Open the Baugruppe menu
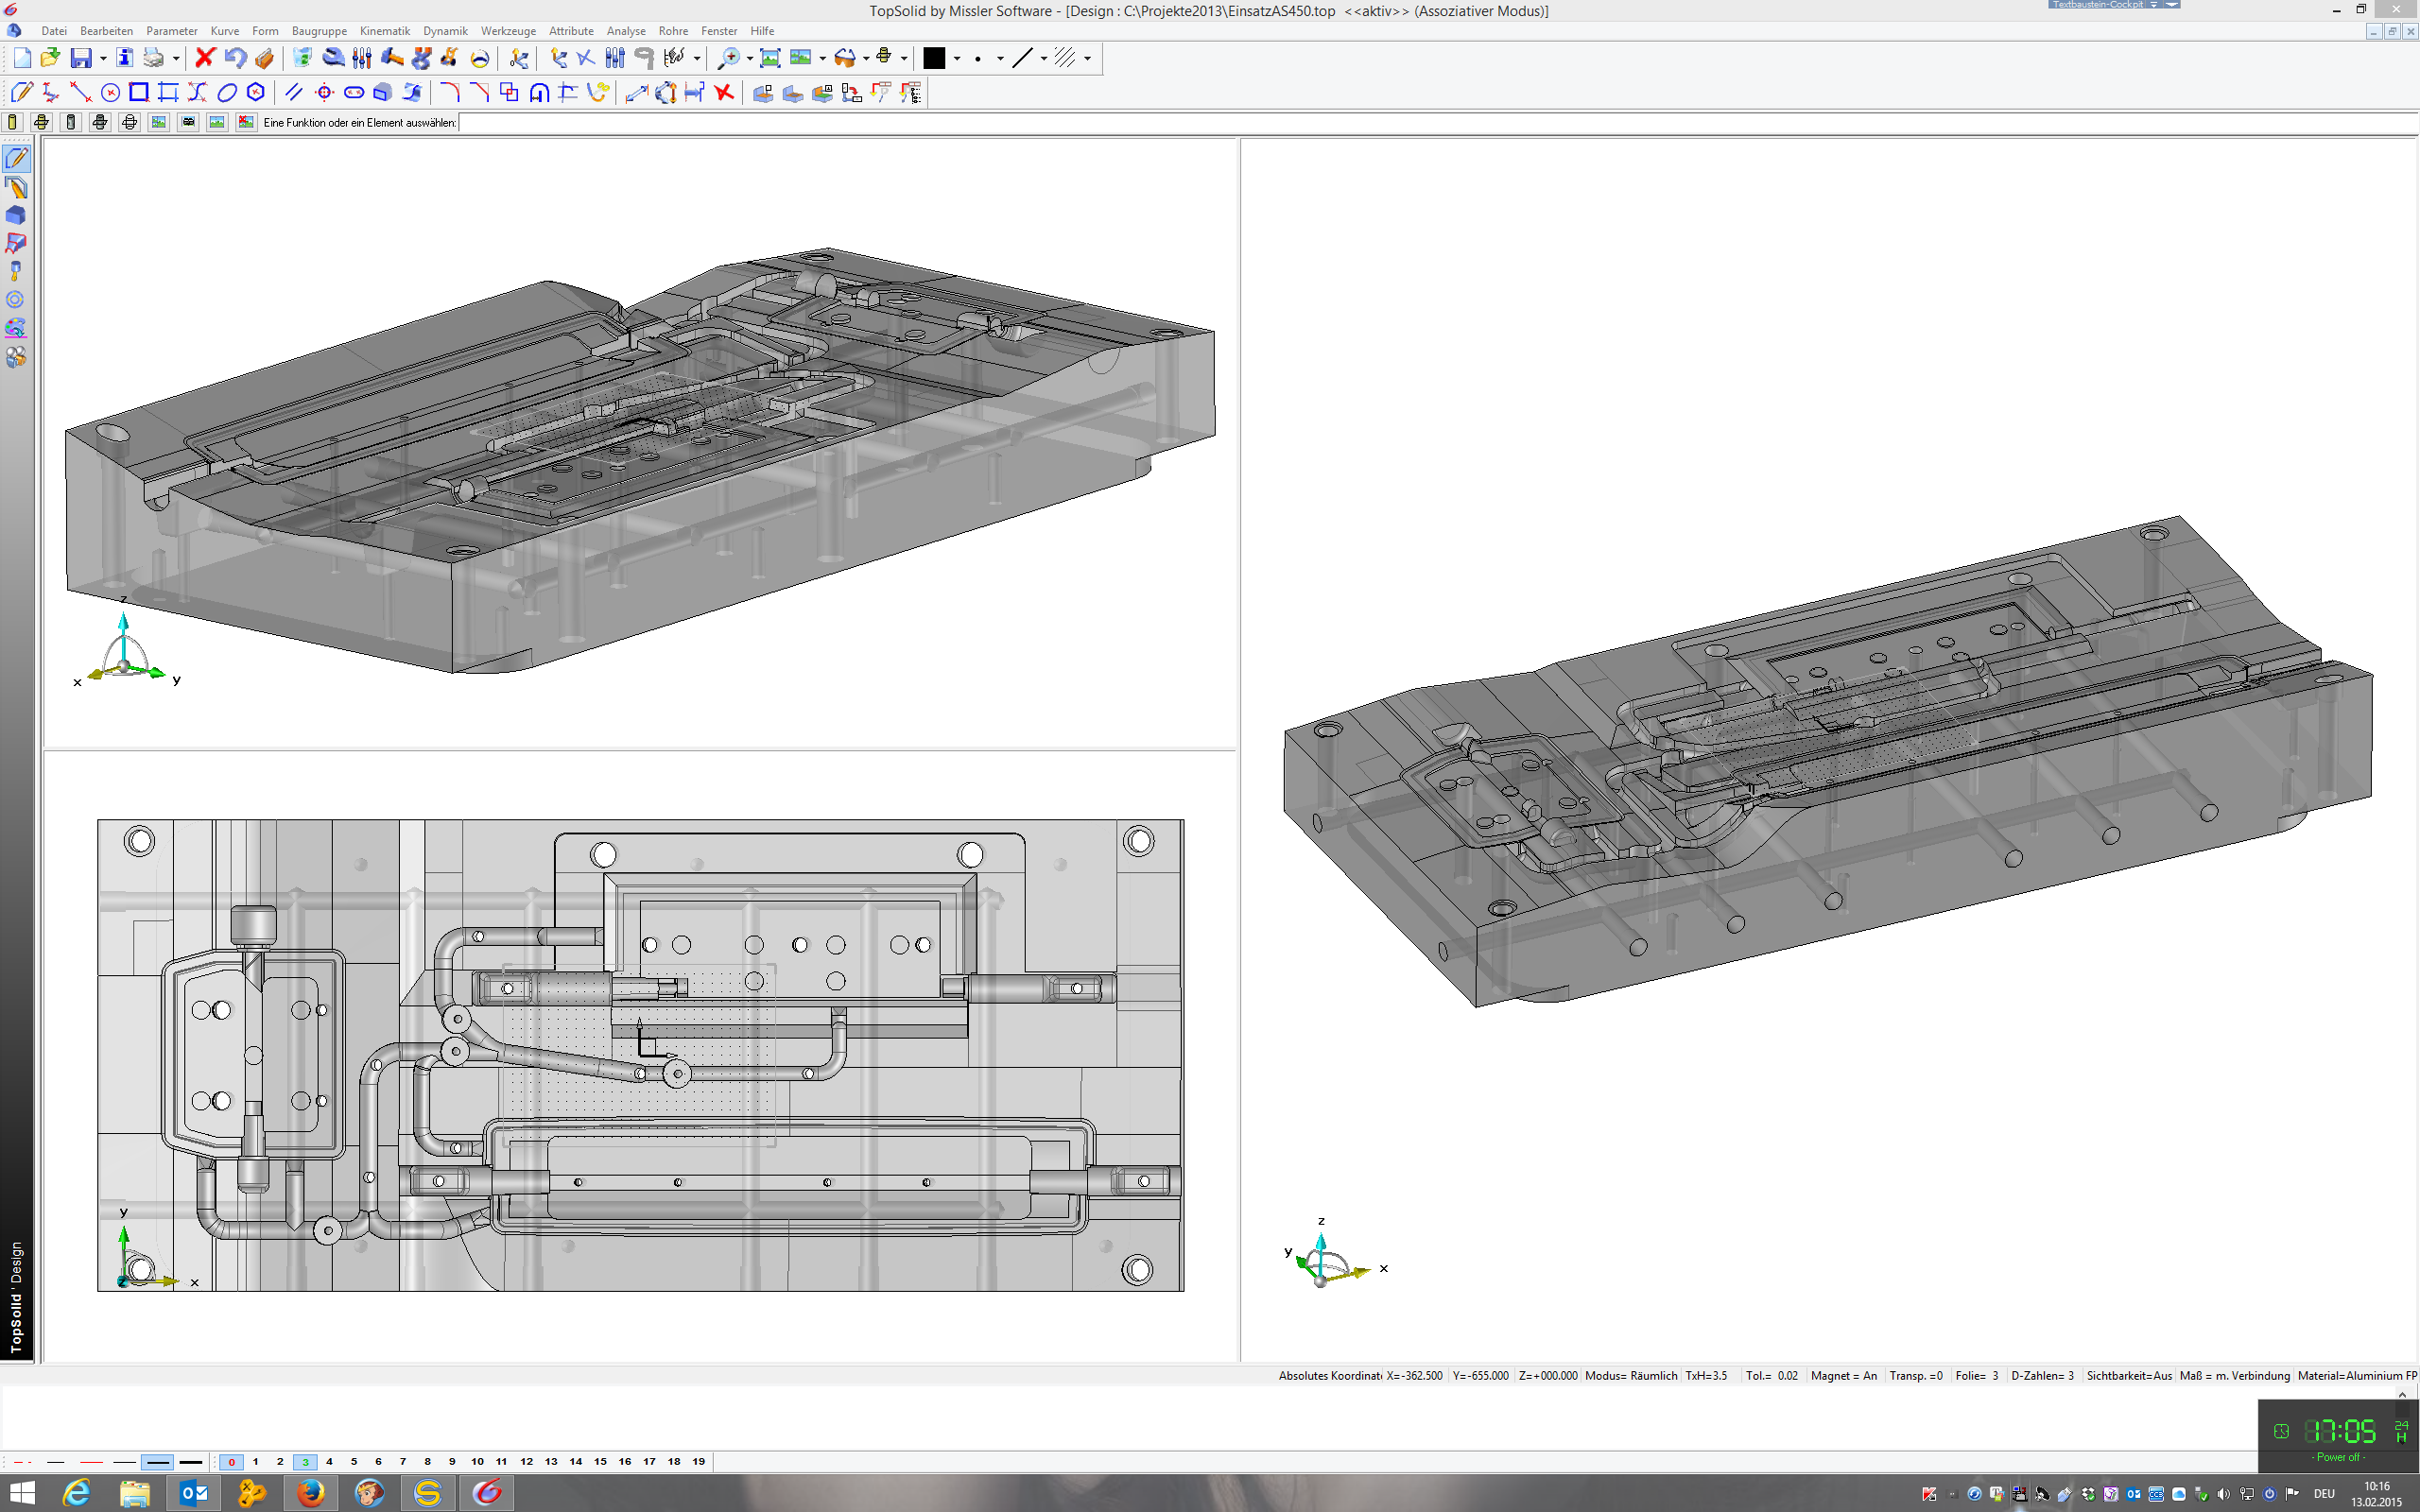 point(319,31)
